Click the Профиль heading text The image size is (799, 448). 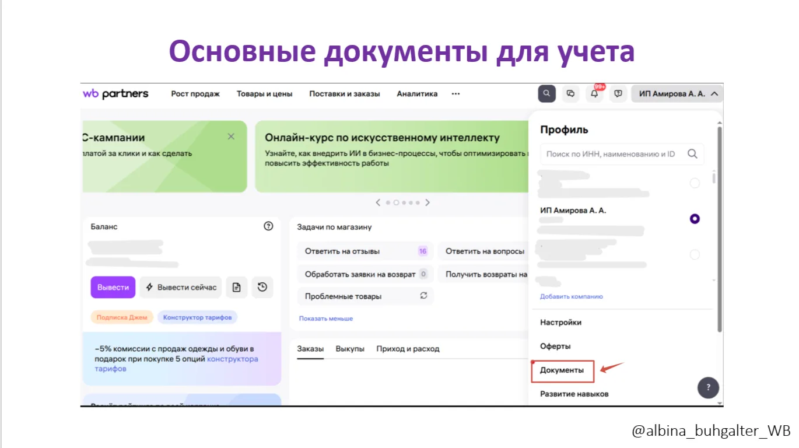[564, 129]
